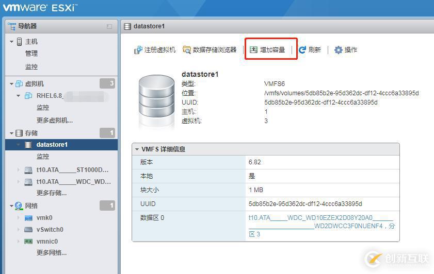Click the network count badge 1
Viewport: 434px width, 274px height.
point(107,205)
